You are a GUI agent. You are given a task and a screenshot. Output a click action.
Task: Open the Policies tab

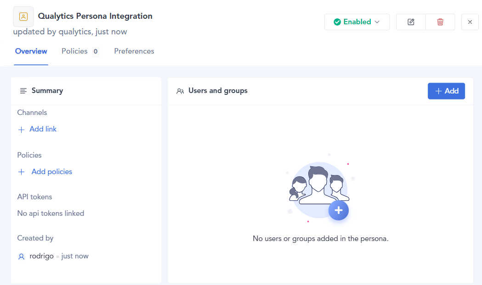[x=74, y=51]
